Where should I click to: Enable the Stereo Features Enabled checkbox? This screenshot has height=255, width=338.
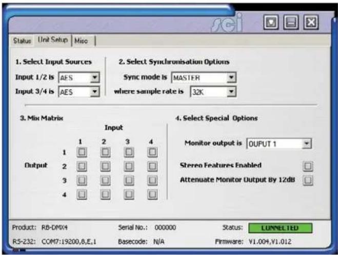click(308, 166)
